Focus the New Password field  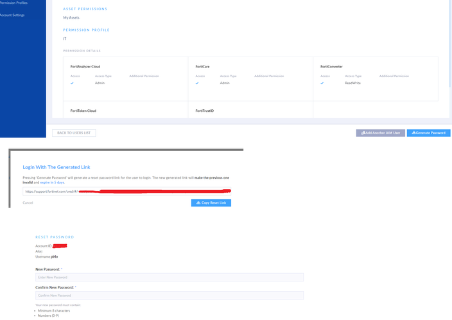(x=169, y=277)
